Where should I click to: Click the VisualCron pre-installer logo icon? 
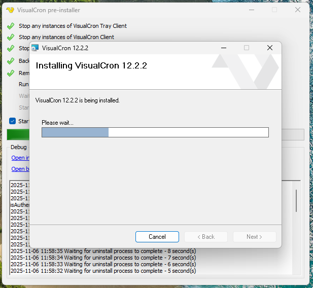pyautogui.click(x=10, y=10)
